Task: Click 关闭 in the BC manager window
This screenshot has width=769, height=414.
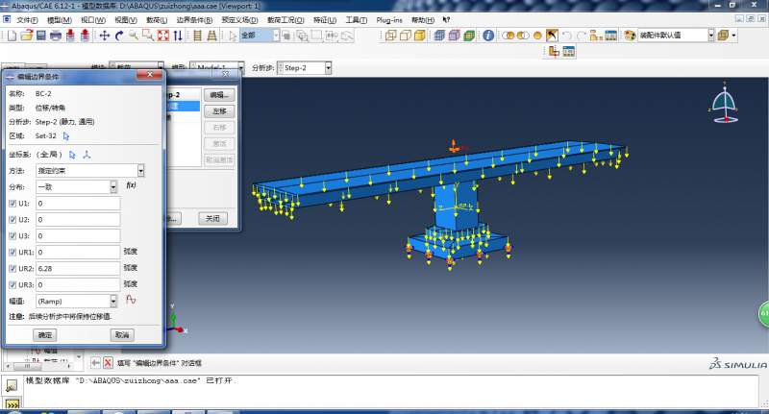Action: pyautogui.click(x=212, y=218)
